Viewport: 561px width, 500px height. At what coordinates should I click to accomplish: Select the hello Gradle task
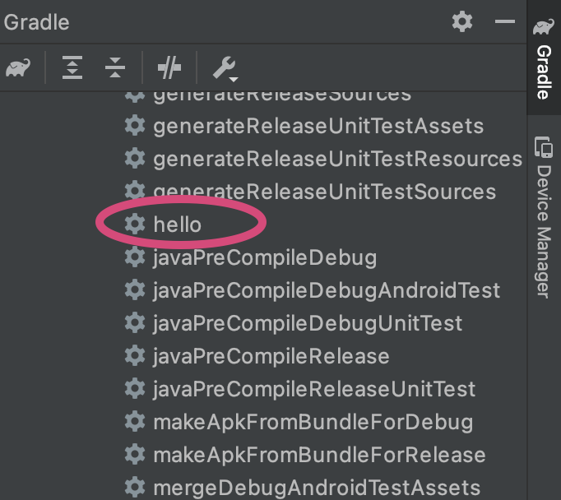click(177, 224)
